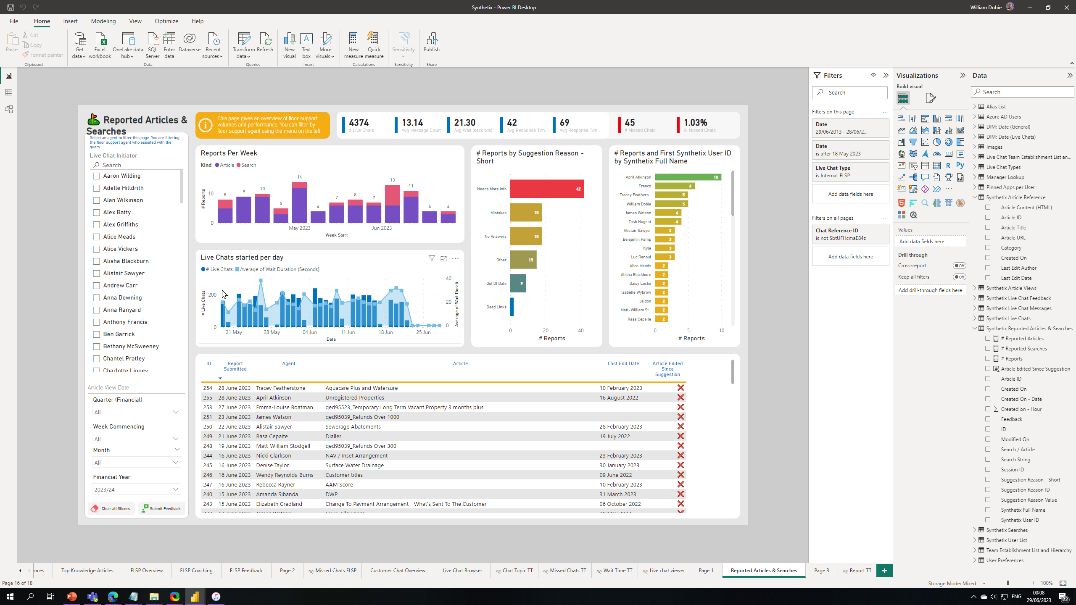Switch to Format visual pane icon
Viewport: 1076px width, 605px height.
click(931, 98)
